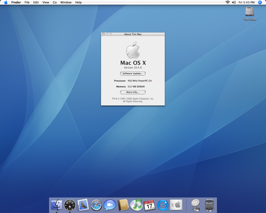Open Address Book from the Dock
The width and height of the screenshot is (266, 213).
click(x=123, y=205)
